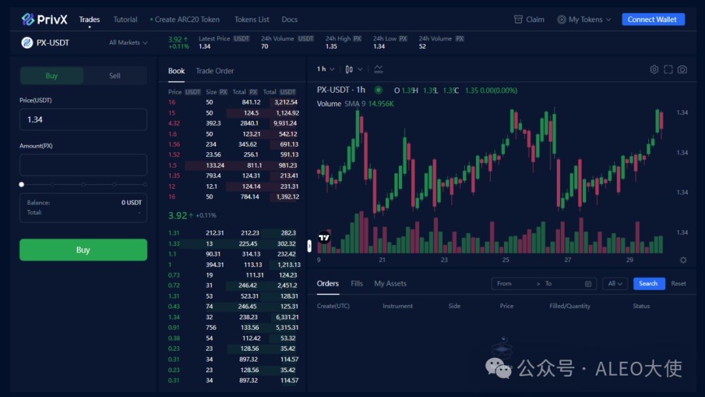Click the From date input
705x397 pixels.
515,283
